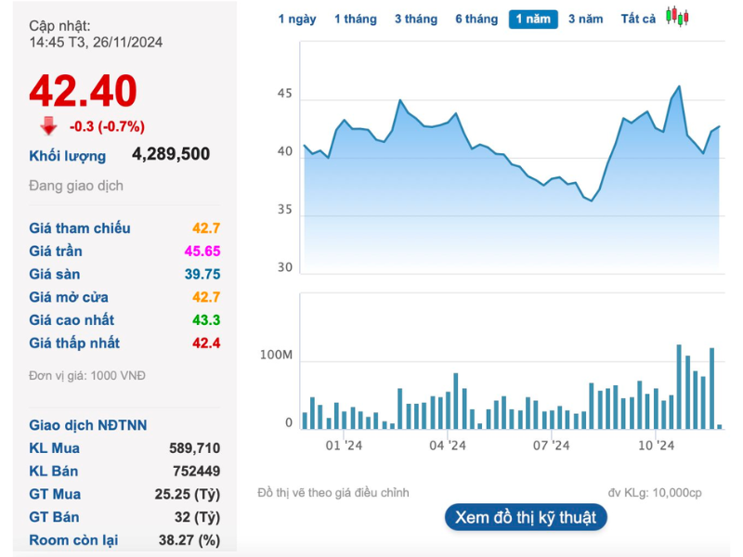Choose the "6 tháng" time range
This screenshot has height=557, width=743.
coord(476,19)
